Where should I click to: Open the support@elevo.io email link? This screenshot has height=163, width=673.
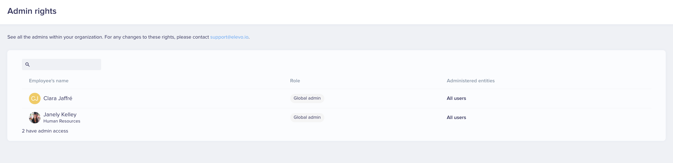pyautogui.click(x=229, y=37)
